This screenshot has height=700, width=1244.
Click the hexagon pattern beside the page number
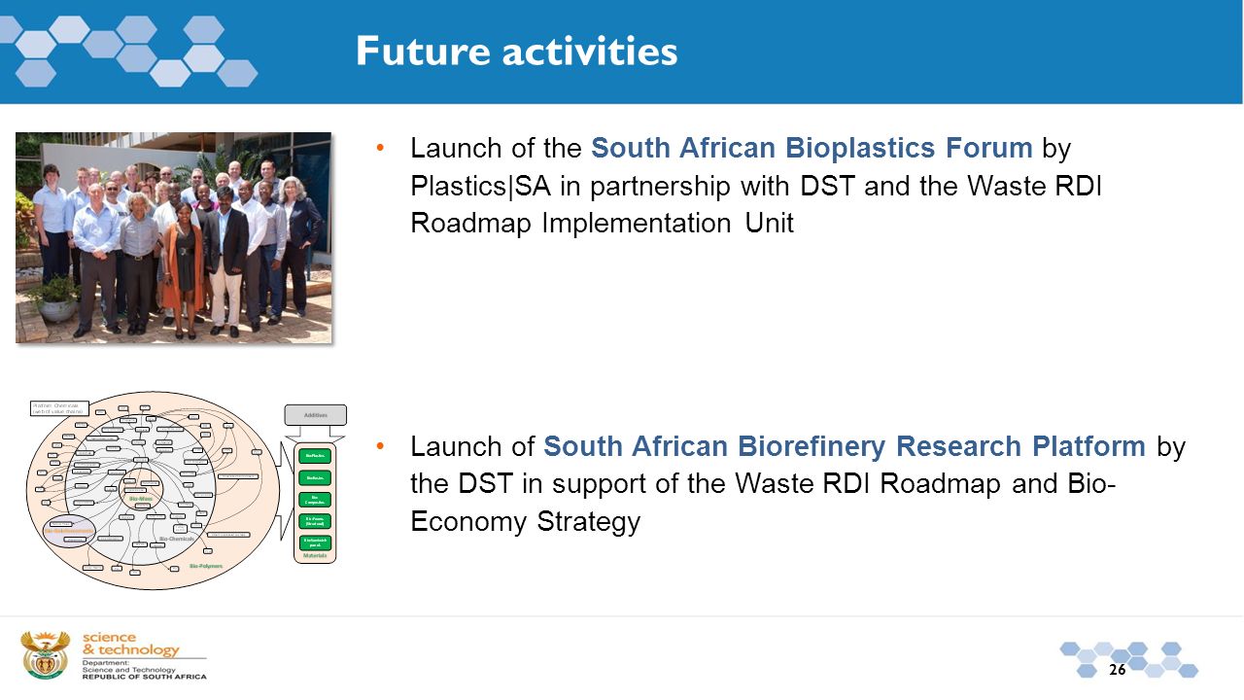1128,659
